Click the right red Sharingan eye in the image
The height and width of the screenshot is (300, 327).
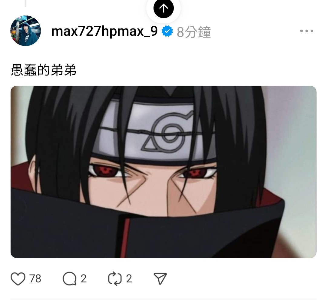point(197,173)
